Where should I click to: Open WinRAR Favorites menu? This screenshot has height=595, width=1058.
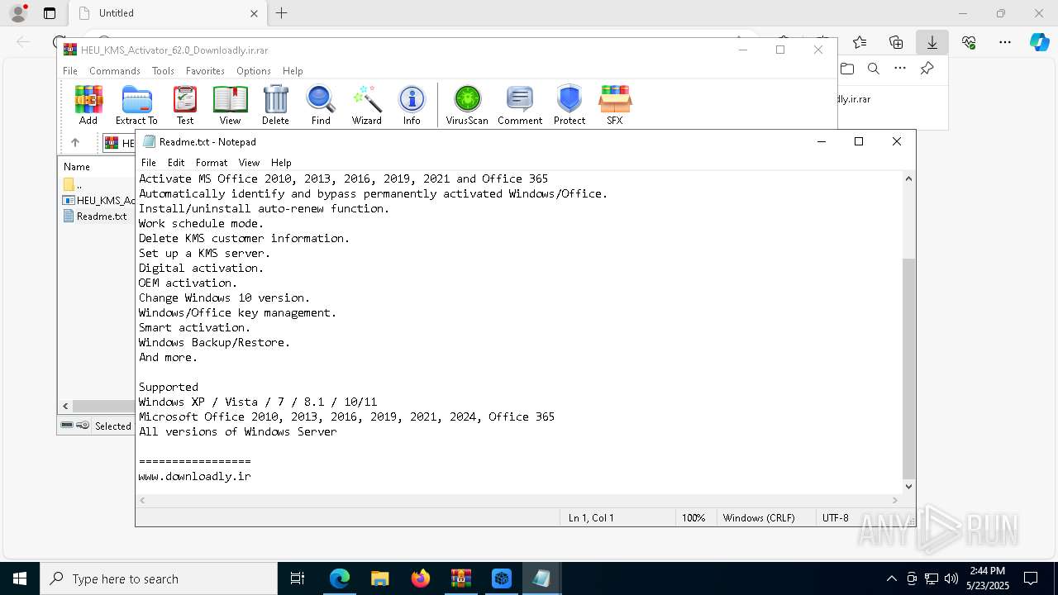(205, 71)
